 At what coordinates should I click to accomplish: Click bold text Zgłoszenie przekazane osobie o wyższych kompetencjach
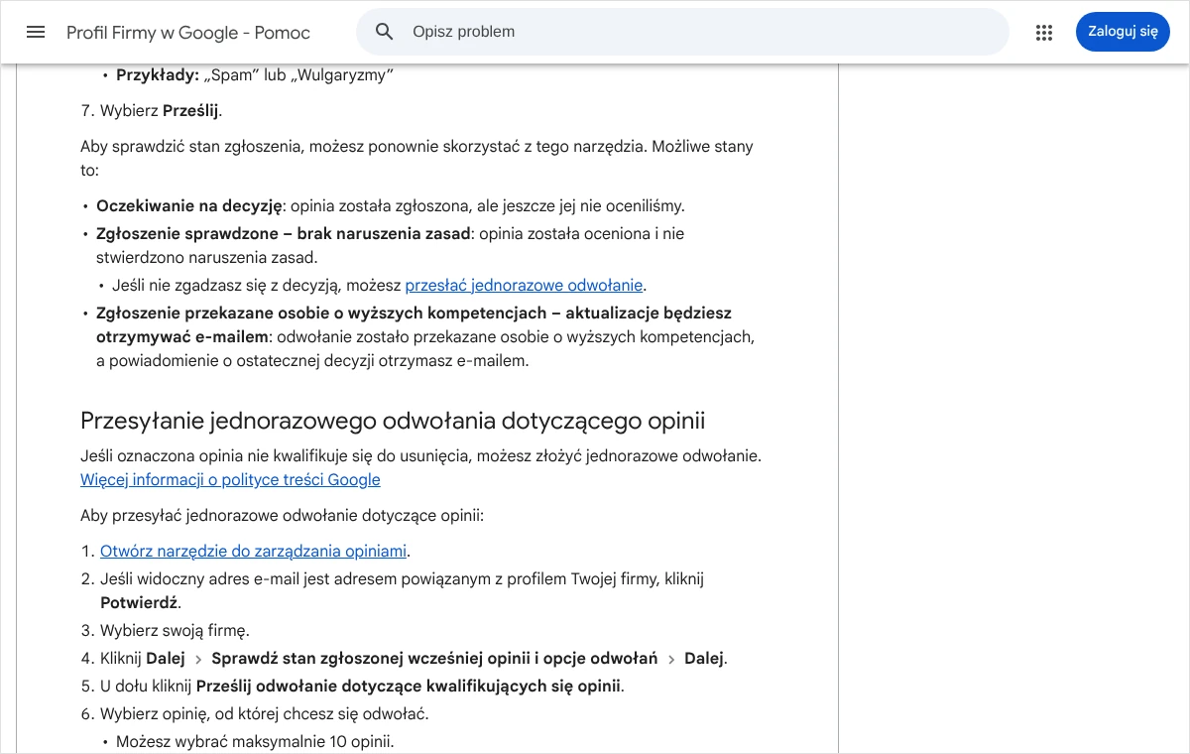pyautogui.click(x=321, y=314)
